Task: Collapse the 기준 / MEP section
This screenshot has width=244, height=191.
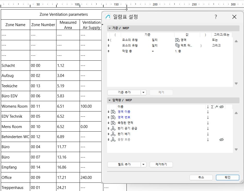Action: [110, 28]
